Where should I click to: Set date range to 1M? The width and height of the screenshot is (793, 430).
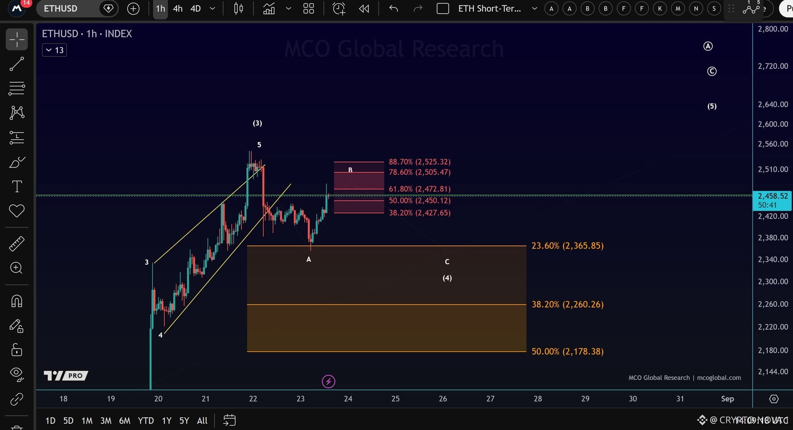click(x=87, y=421)
